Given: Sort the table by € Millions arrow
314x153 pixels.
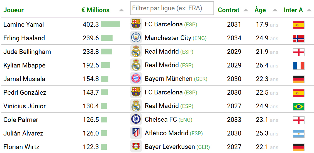Looking at the screenshot, I should pos(121,10).
